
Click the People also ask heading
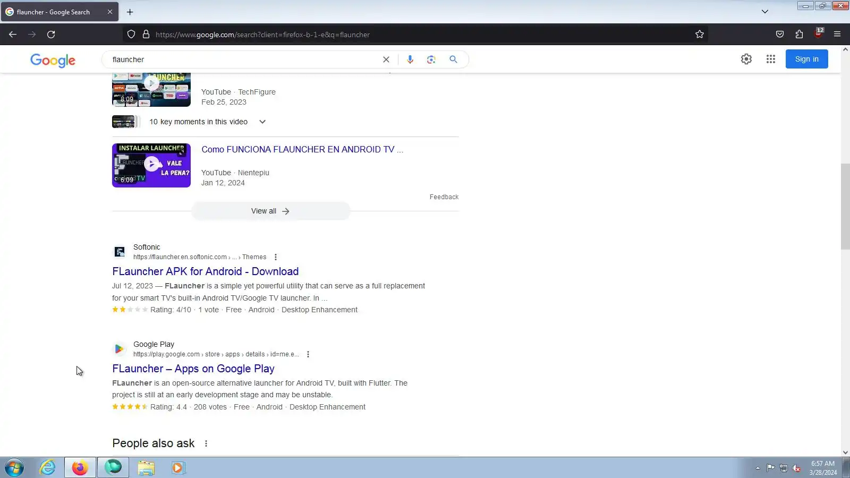click(x=154, y=443)
